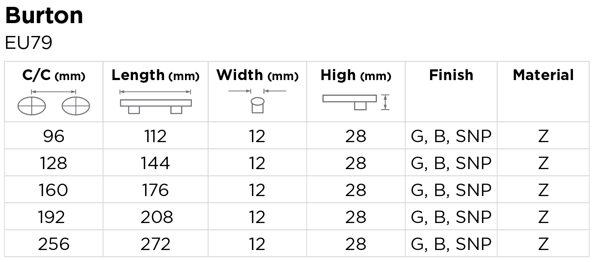Select the 160 C/C value cell
594x262 pixels.
[x=54, y=190]
